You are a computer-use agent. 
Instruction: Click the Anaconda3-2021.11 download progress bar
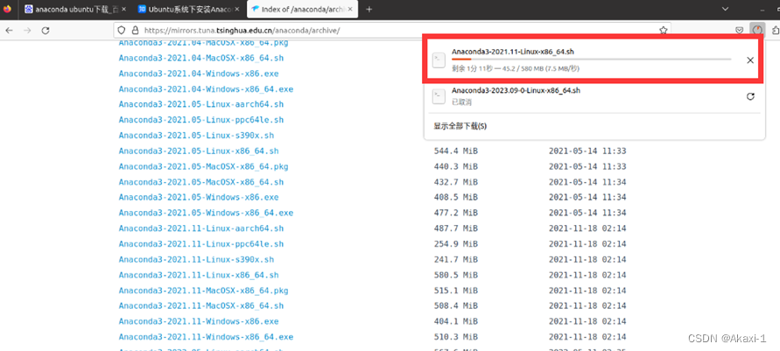pos(592,60)
